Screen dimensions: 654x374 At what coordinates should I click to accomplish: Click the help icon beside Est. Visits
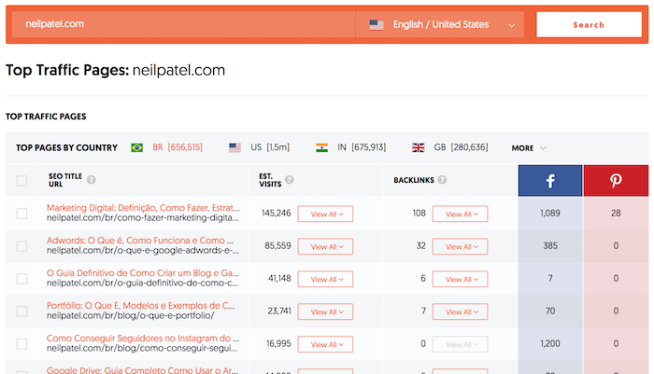289,179
